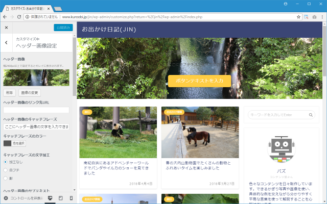Hide controls via コントロールを非表示

(x=24, y=198)
